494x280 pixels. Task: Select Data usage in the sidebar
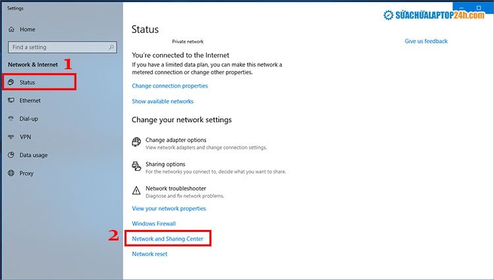tap(34, 155)
